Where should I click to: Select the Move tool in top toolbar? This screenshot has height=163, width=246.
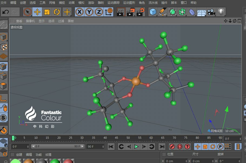(x=37, y=12)
